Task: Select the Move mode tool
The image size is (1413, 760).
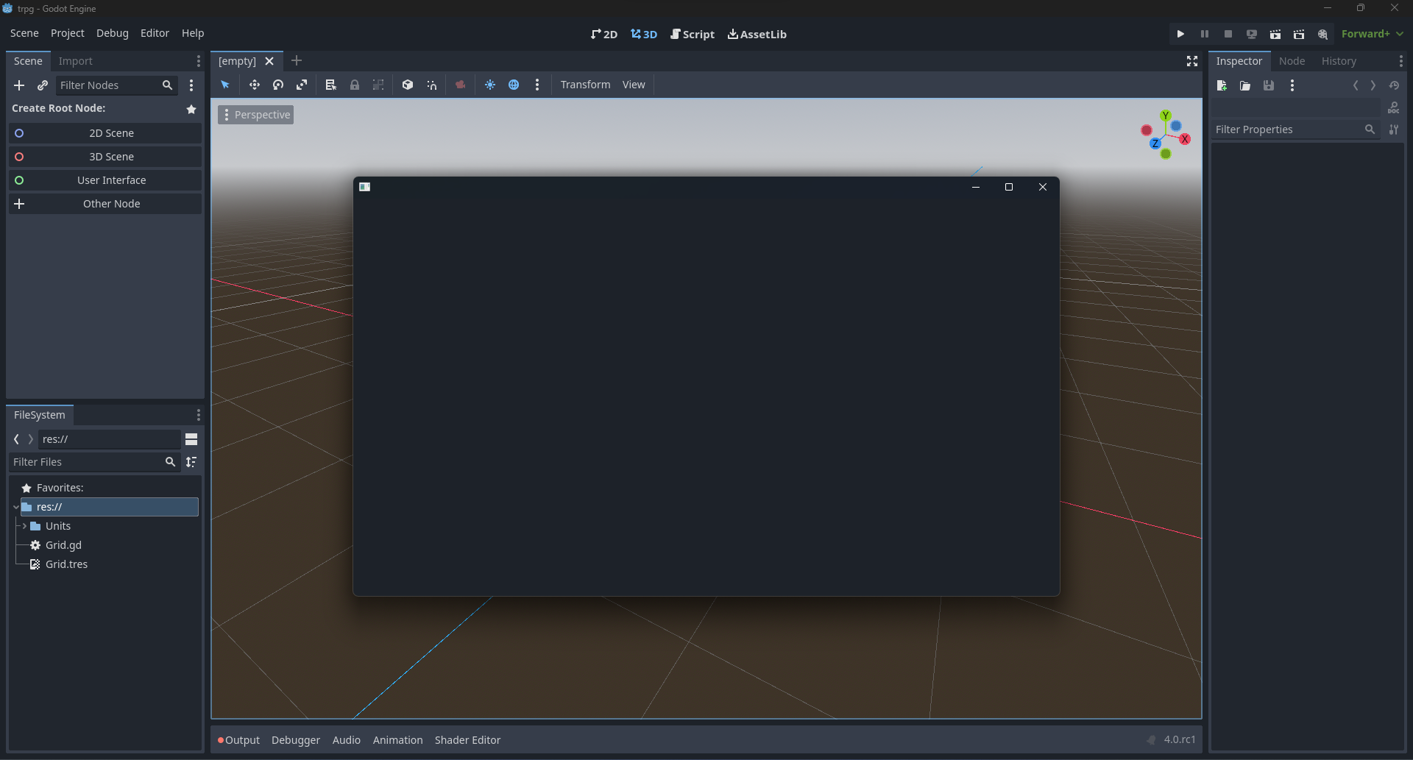Action: pyautogui.click(x=255, y=85)
